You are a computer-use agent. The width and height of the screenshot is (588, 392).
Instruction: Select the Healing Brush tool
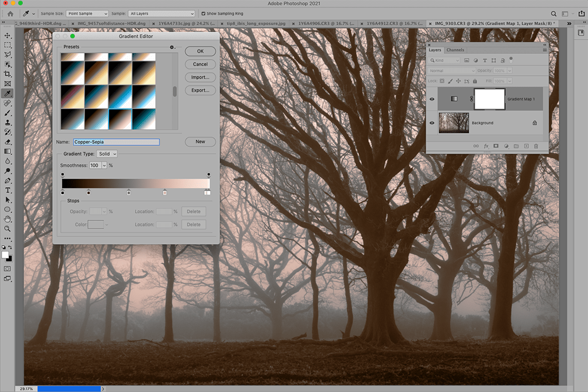click(x=7, y=103)
